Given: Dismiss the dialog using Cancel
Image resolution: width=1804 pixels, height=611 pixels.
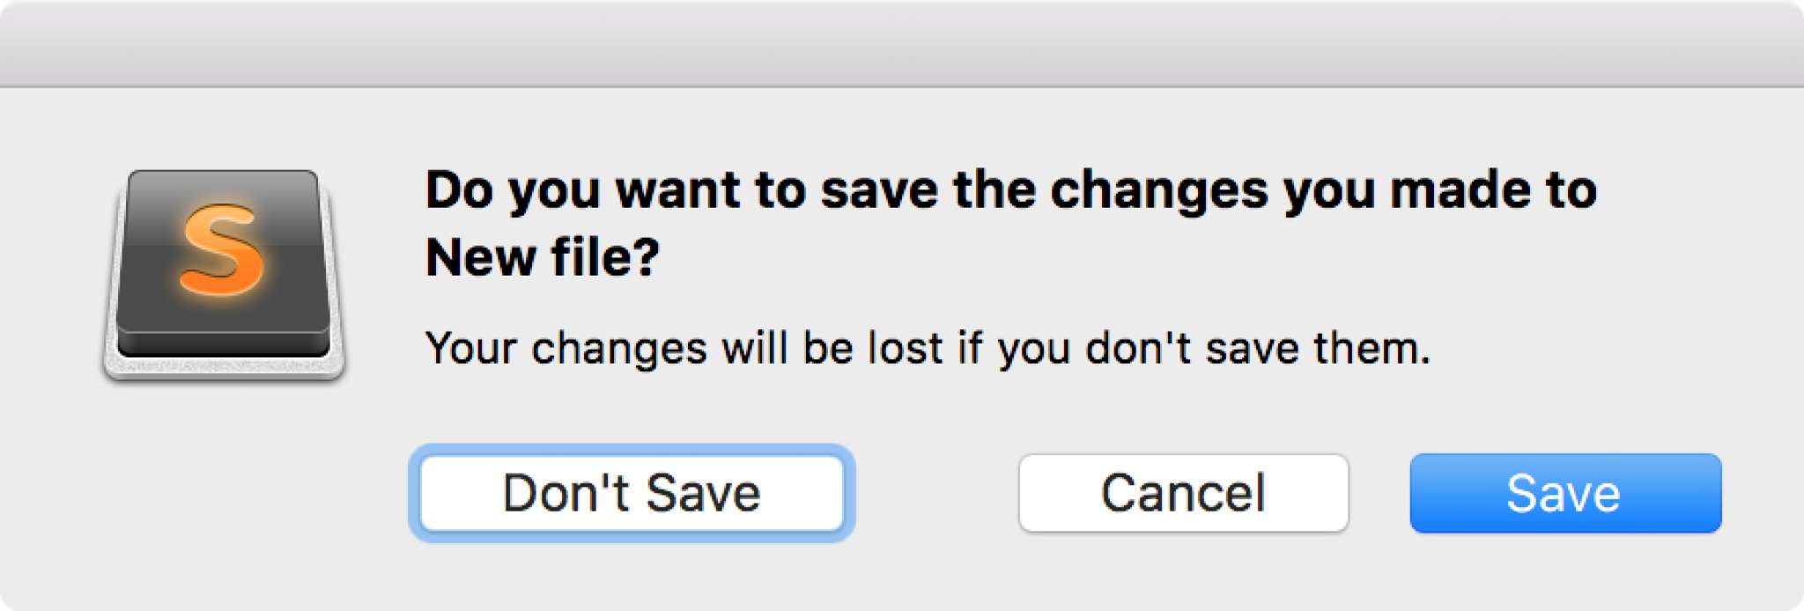Looking at the screenshot, I should (x=1183, y=493).
